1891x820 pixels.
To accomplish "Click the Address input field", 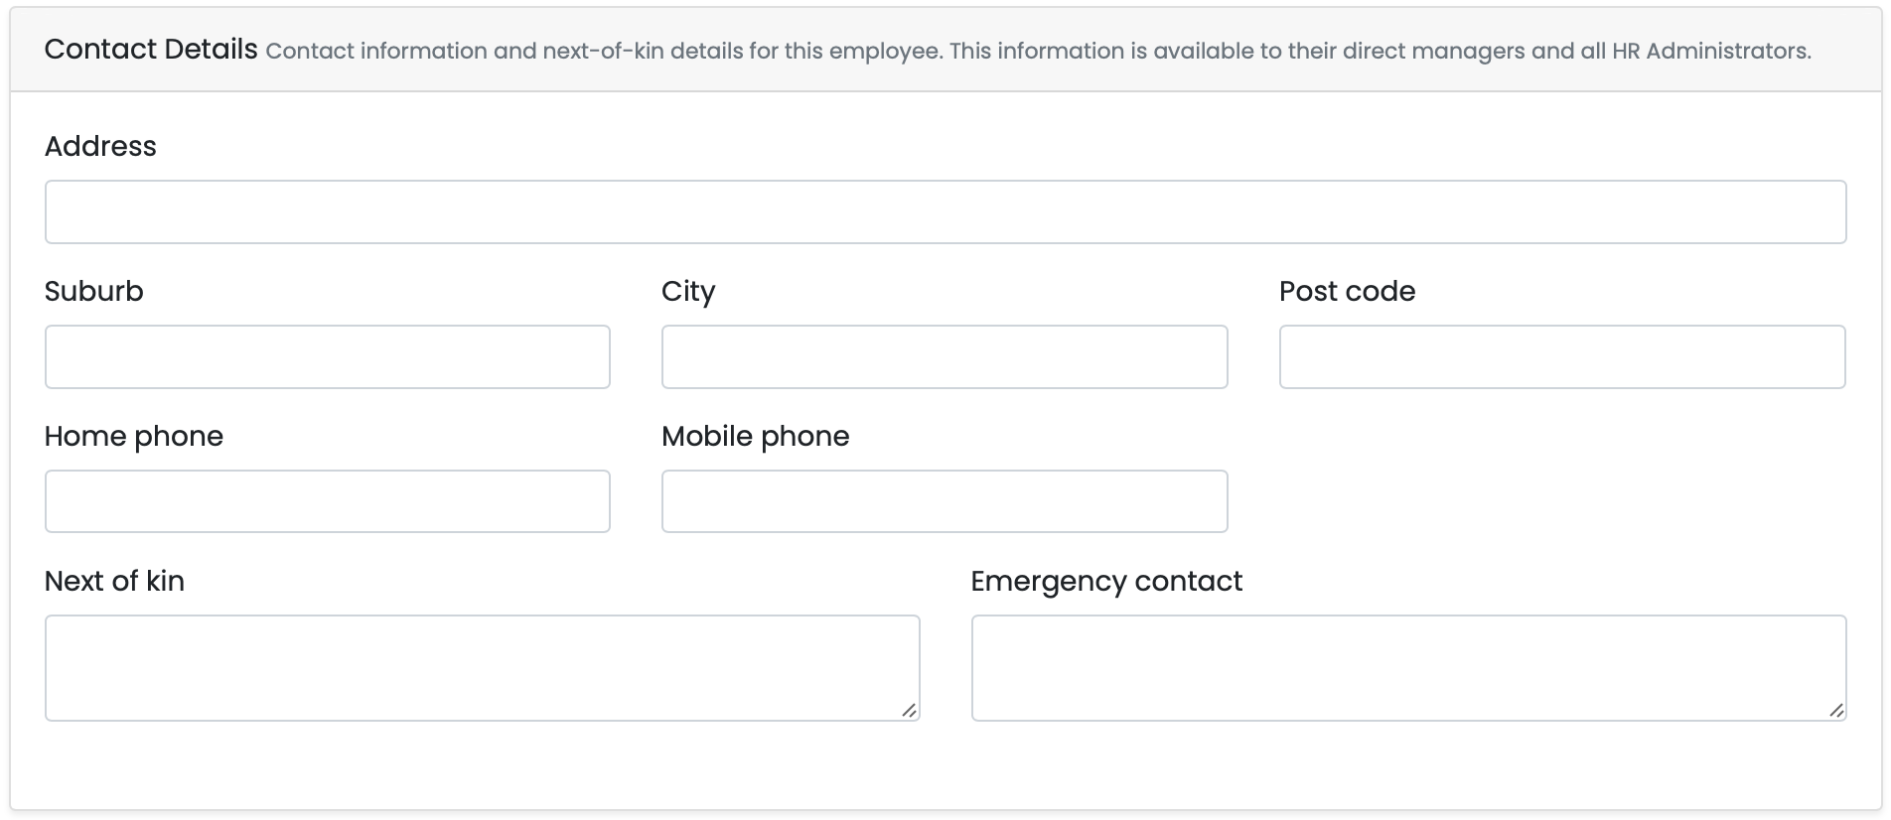I will tap(945, 211).
